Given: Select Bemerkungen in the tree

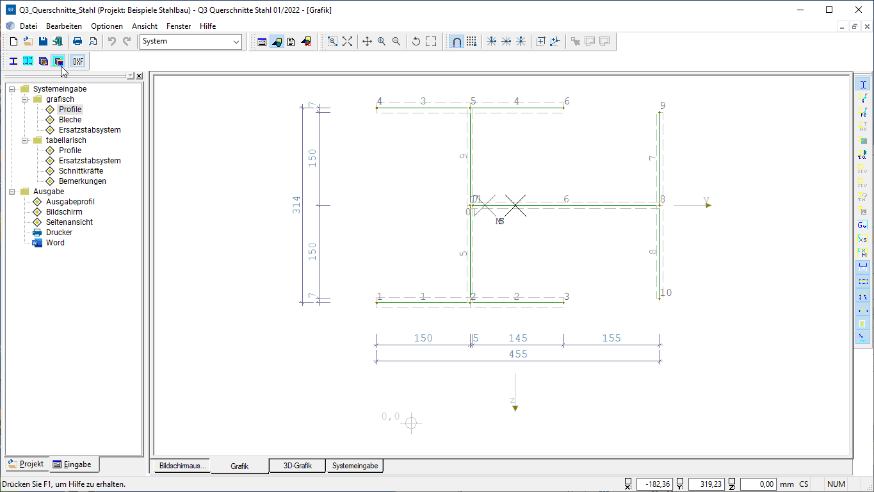Looking at the screenshot, I should pos(83,181).
